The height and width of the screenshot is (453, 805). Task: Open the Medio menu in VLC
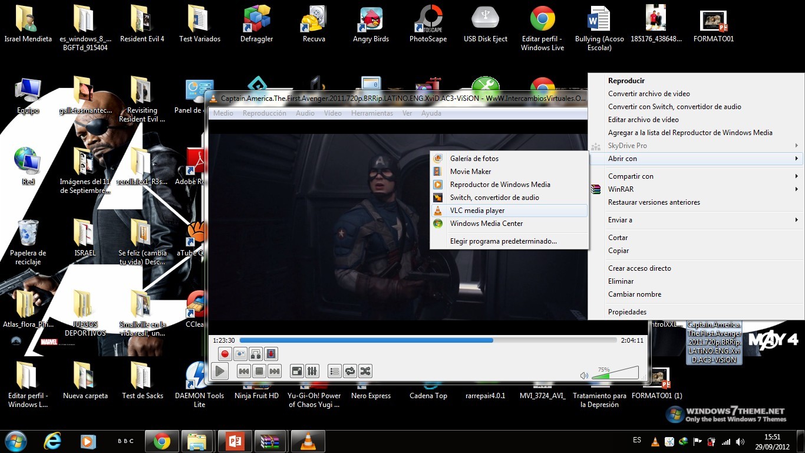[x=223, y=113]
